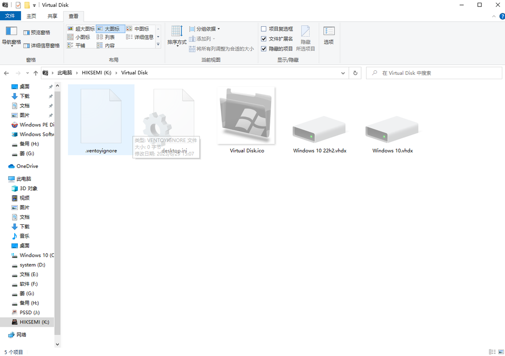The width and height of the screenshot is (505, 356).
Task: Expand the layout gallery list
Action: [x=158, y=45]
